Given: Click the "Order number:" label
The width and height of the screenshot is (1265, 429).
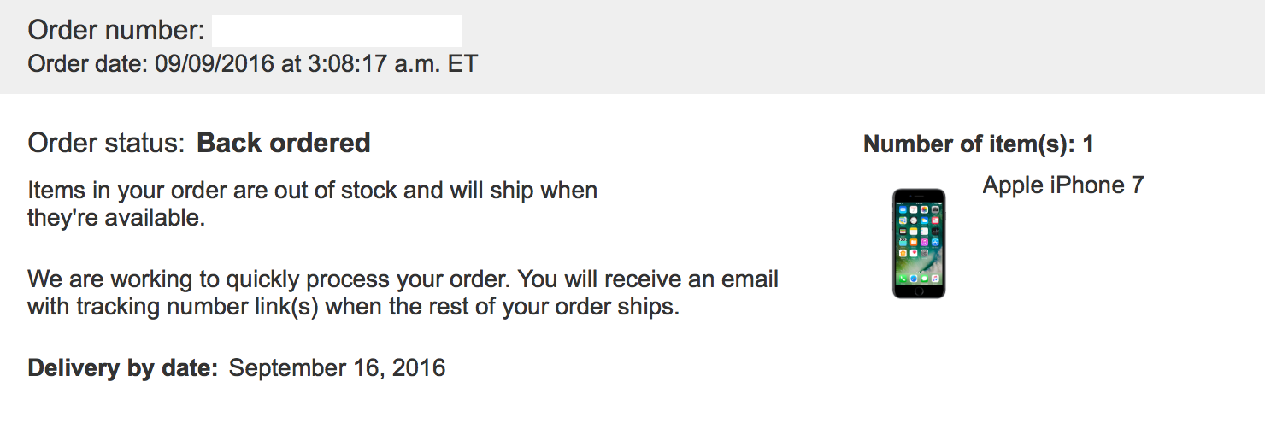Looking at the screenshot, I should 116,31.
